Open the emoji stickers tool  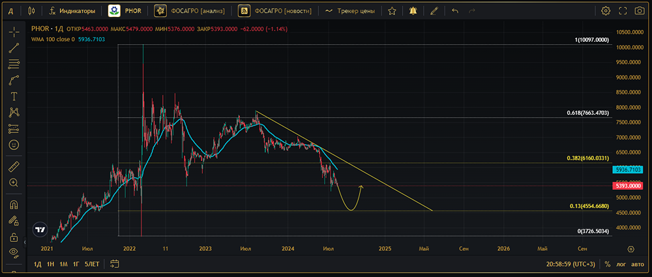click(14, 144)
